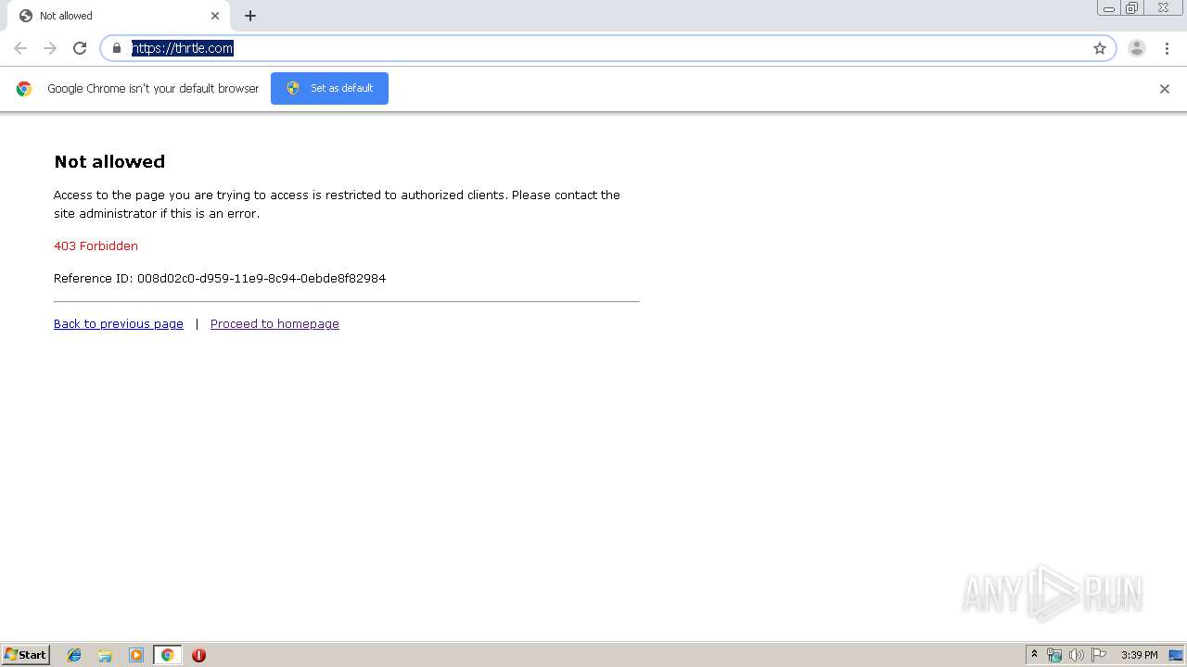This screenshot has height=667, width=1187.
Task: Close the 'Not allowed' tab
Action: (x=215, y=16)
